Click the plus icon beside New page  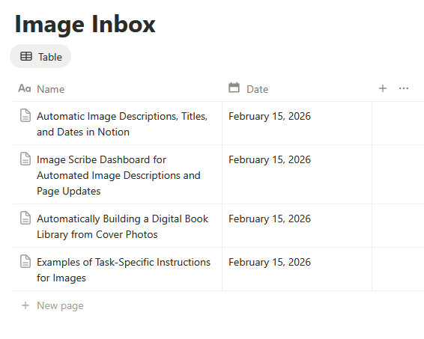(25, 305)
